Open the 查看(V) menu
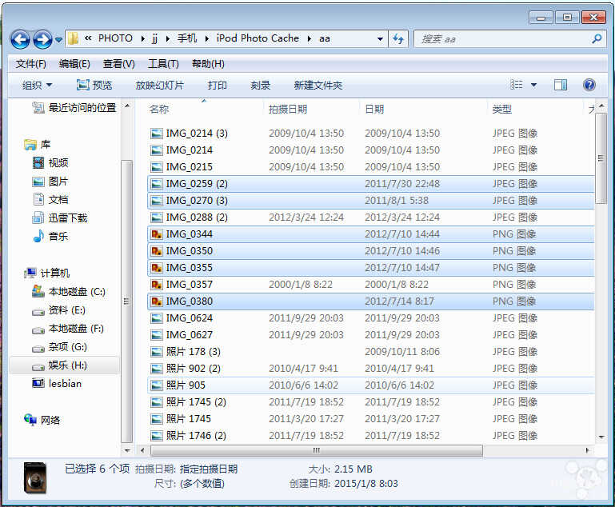 coord(118,63)
